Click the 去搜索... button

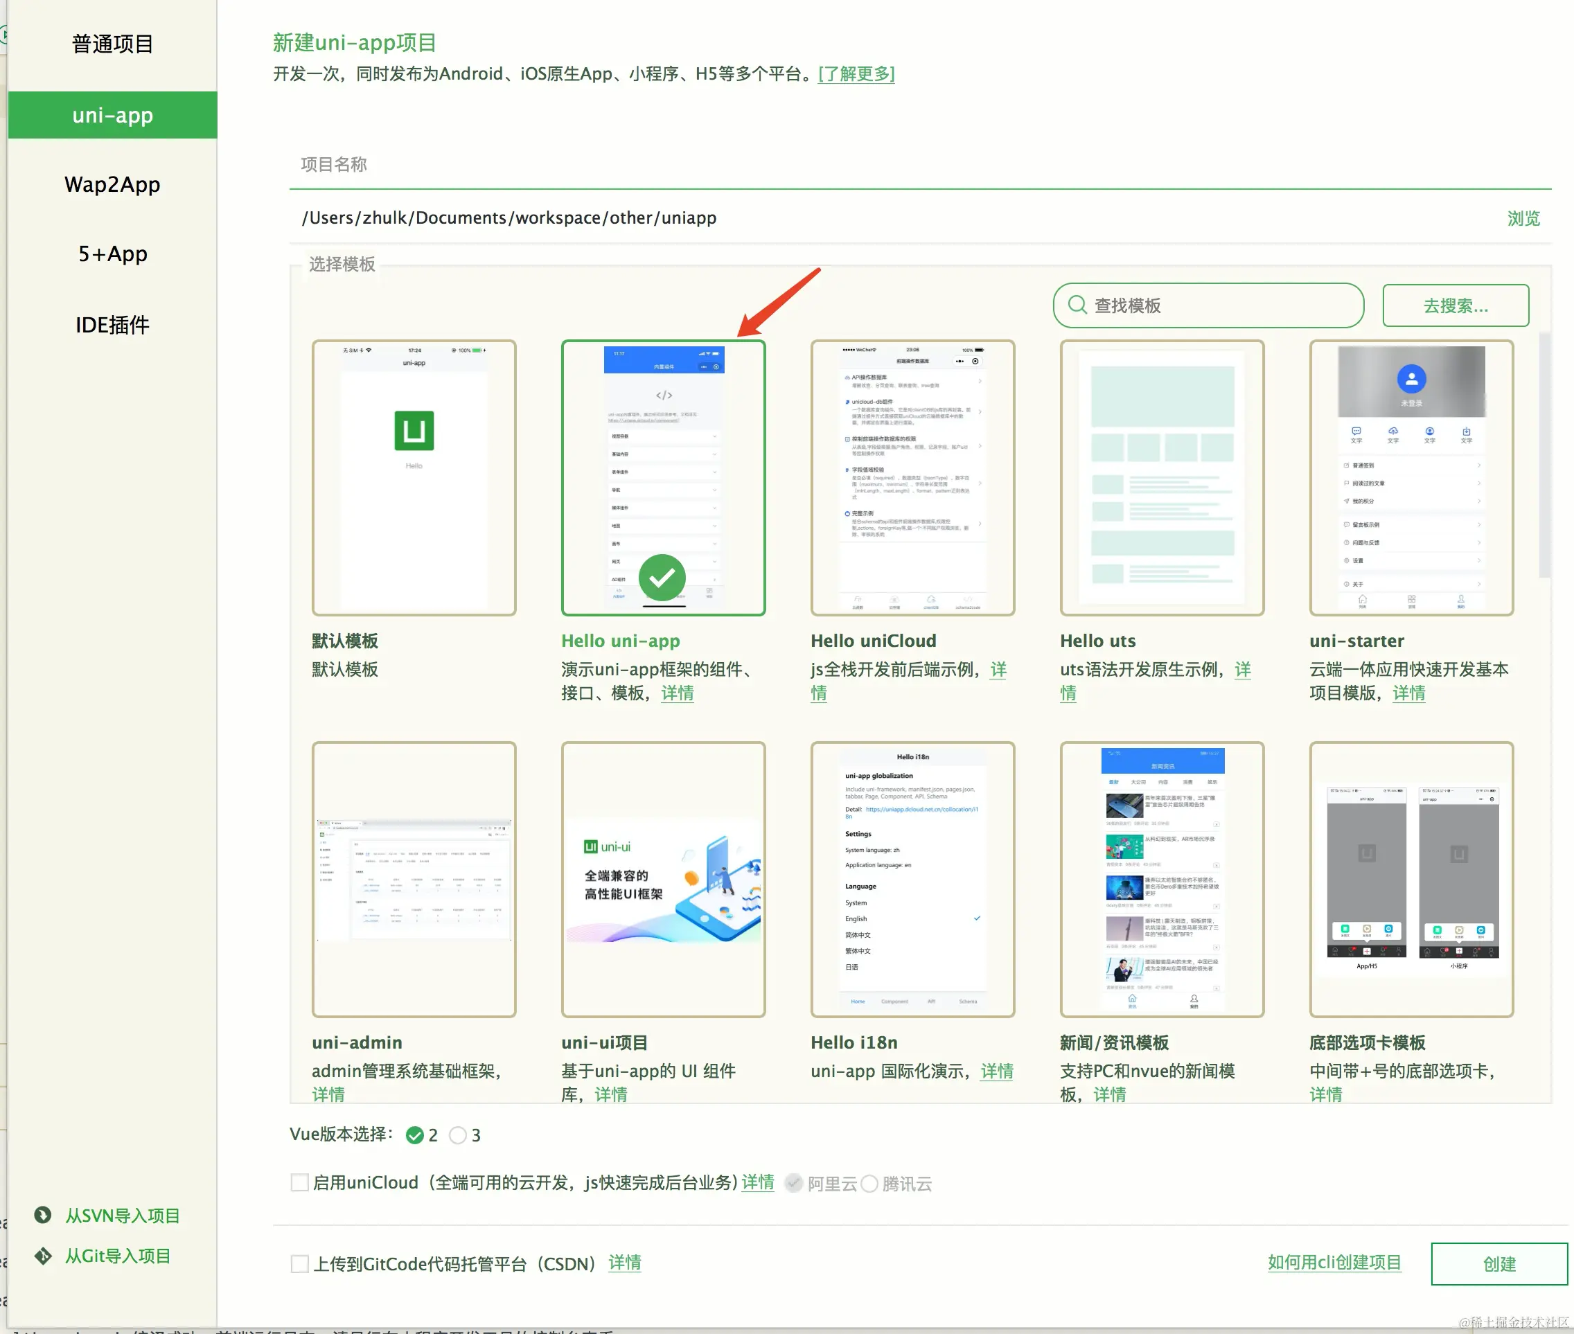[1456, 305]
